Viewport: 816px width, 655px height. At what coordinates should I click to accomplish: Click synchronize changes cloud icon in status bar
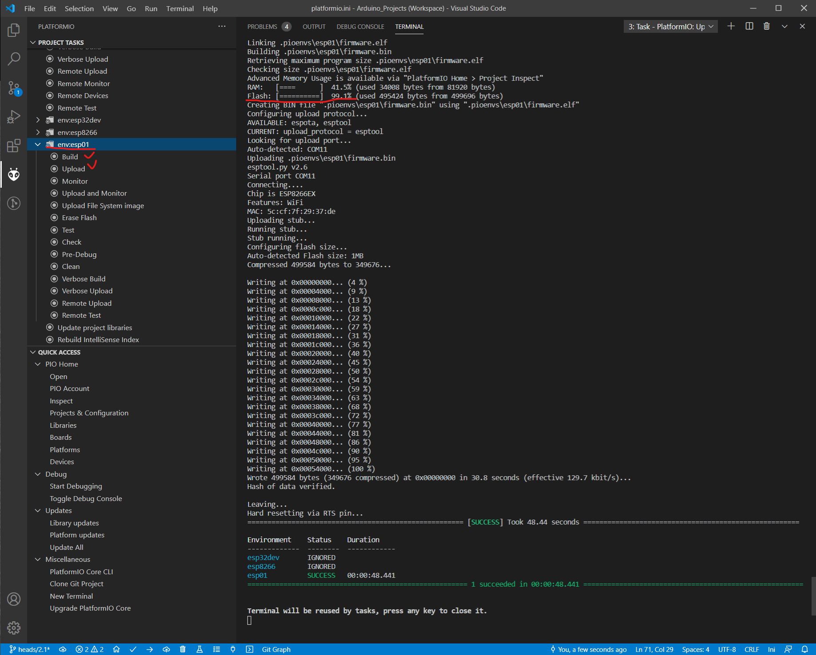[63, 649]
